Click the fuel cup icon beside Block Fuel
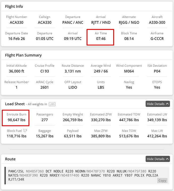The image size is (174, 191). [25, 131]
